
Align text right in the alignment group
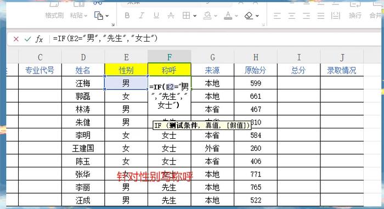coord(306,16)
